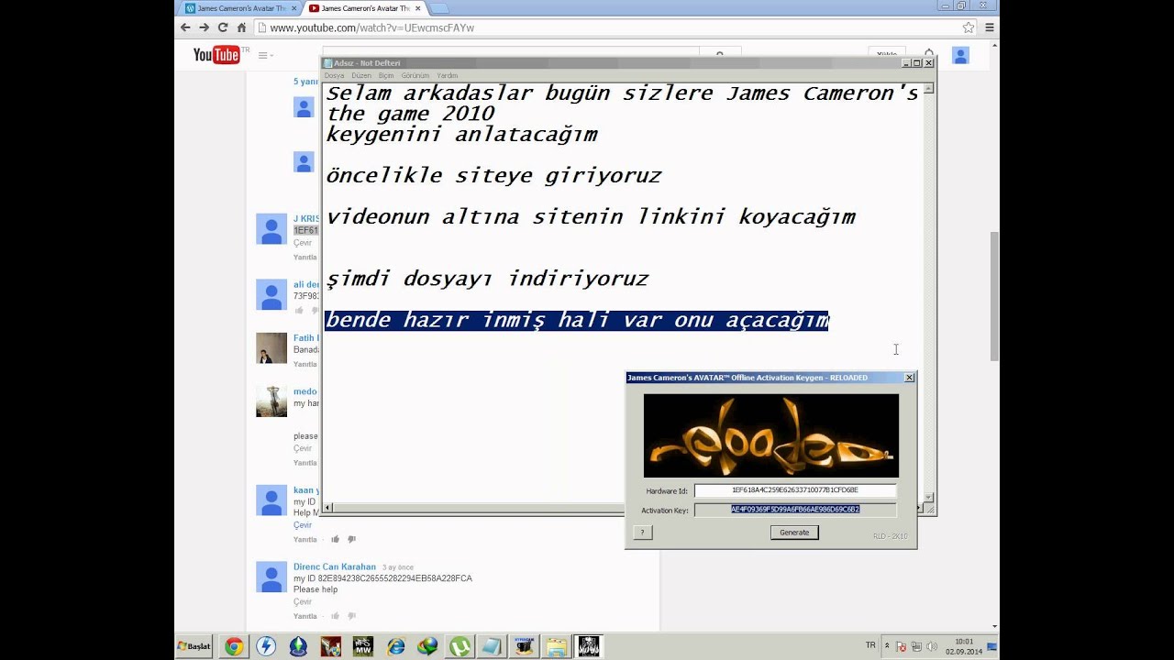Open Chrome's home page button
The width and height of the screenshot is (1174, 660).
242,27
